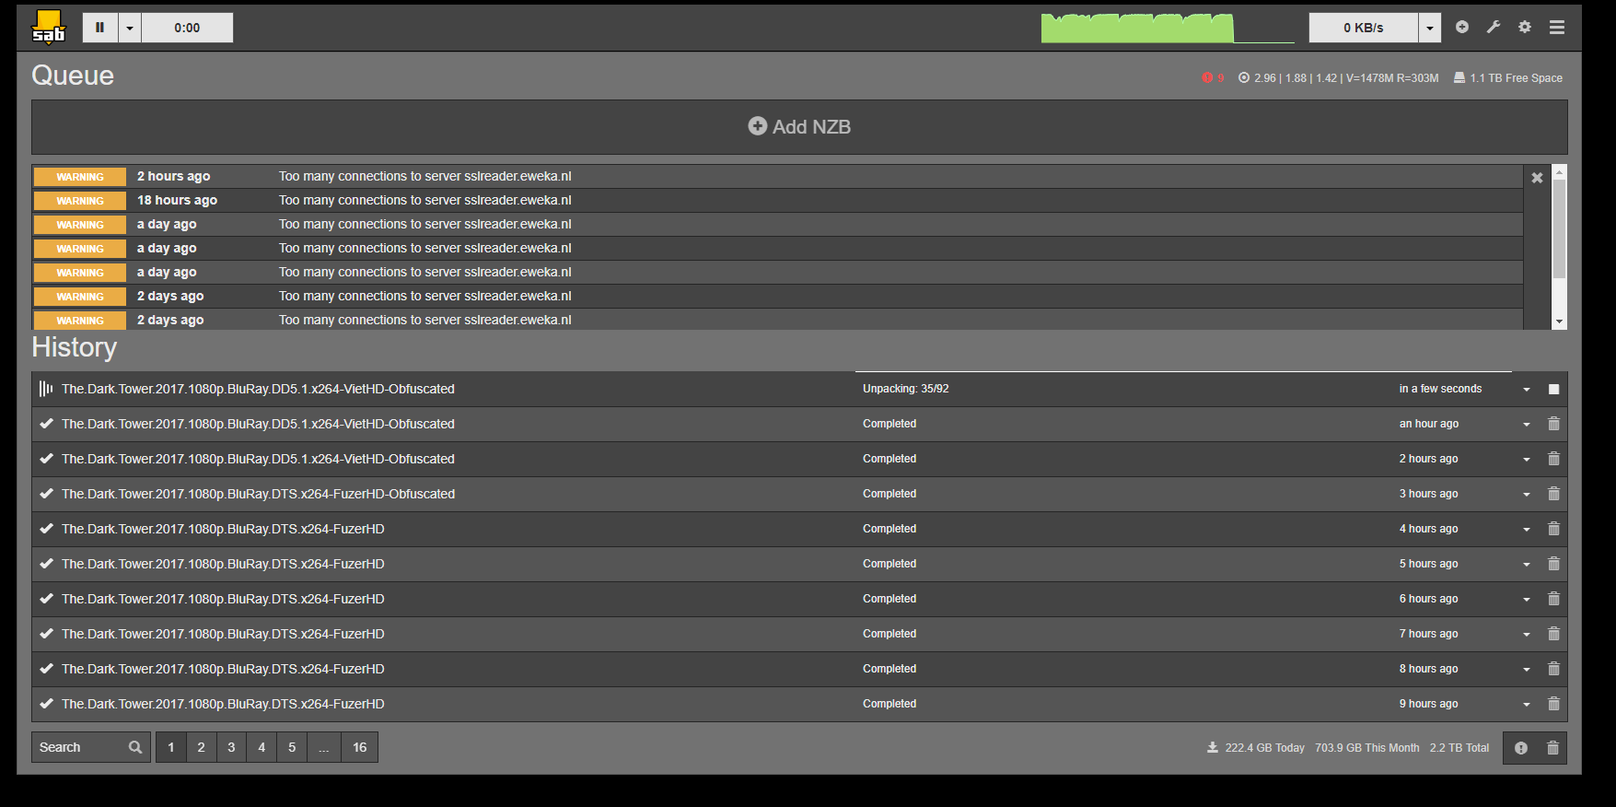This screenshot has height=807, width=1616.
Task: Delete the job completed 3 hours ago
Action: click(1553, 494)
